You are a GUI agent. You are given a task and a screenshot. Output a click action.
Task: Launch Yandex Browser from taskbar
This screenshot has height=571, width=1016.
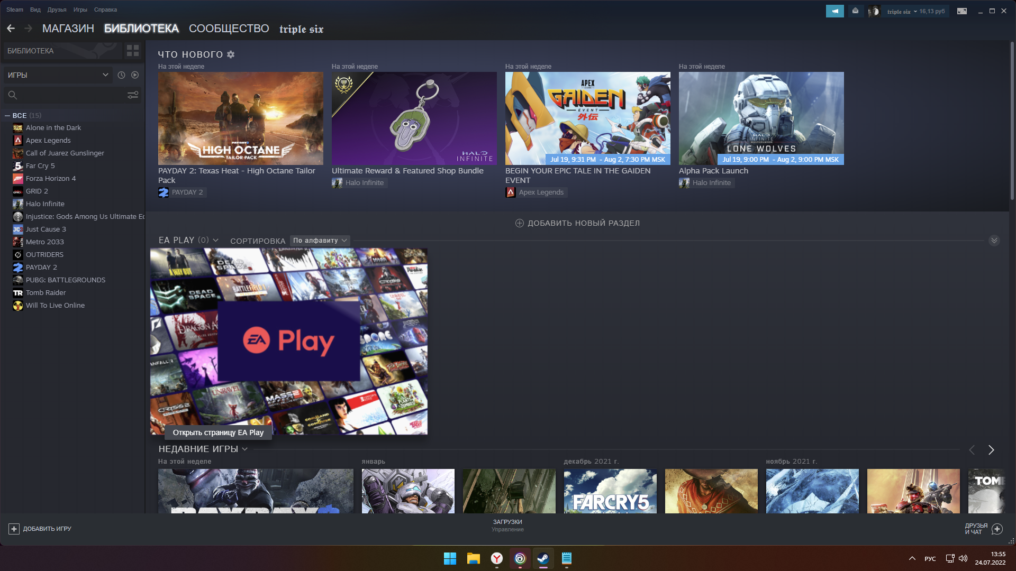[x=496, y=558]
